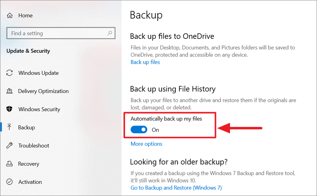Open the Windows Update settings page
317x196 pixels.
[x=39, y=73]
